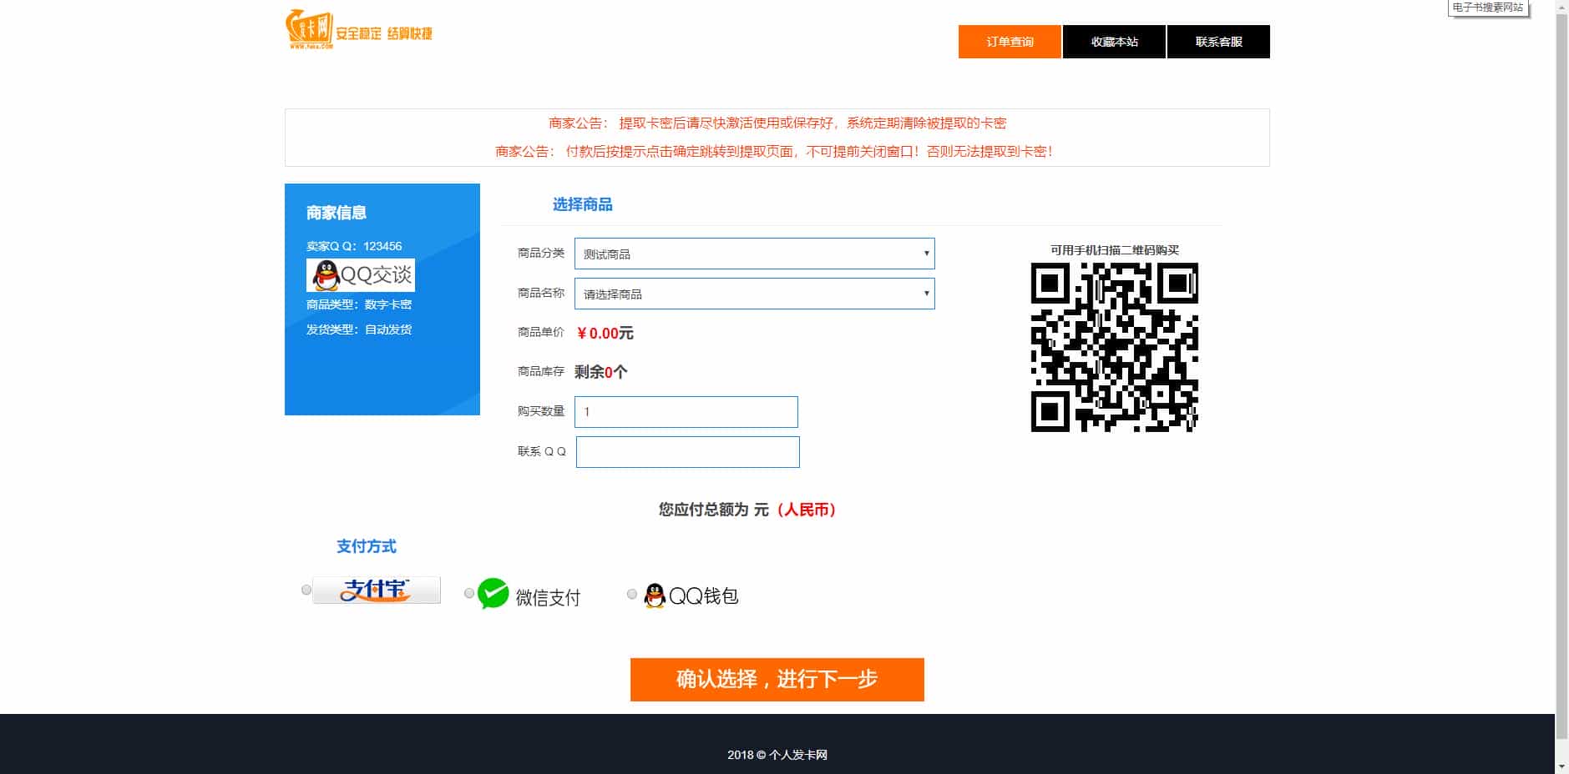The height and width of the screenshot is (774, 1569).
Task: Select the 微信支付 payment radio button
Action: pos(468,593)
